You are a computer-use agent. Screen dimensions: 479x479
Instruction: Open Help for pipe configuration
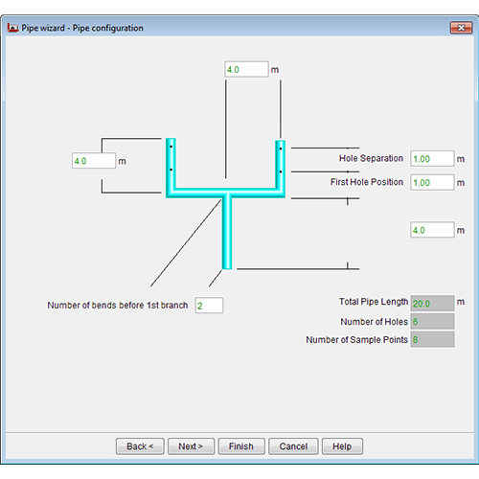tap(342, 446)
